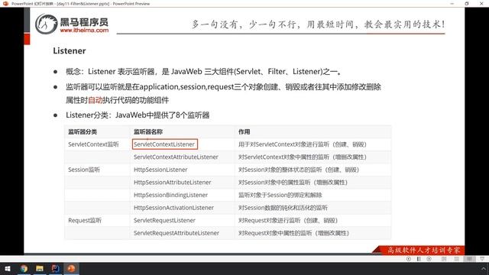The width and height of the screenshot is (489, 275).
Task: Click the itheima horse logo
Action: [x=46, y=24]
